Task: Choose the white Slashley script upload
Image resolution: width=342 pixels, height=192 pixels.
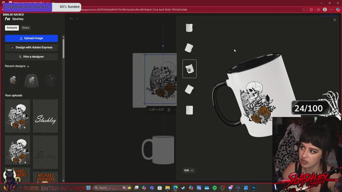Action: (x=45, y=116)
